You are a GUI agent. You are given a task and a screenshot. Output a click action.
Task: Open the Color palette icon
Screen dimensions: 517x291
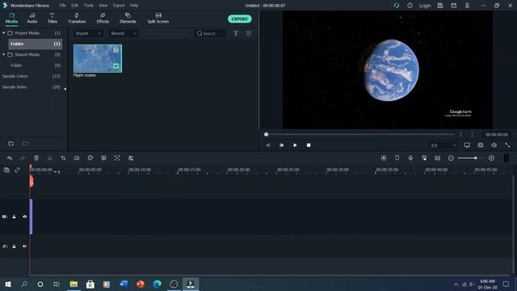(x=90, y=158)
